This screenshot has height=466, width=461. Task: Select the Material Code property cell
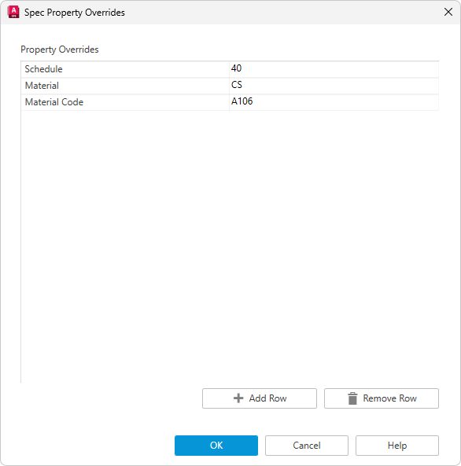pos(125,102)
